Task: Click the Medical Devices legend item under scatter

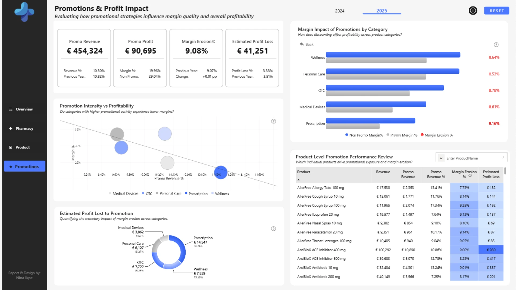Action: coord(124,194)
